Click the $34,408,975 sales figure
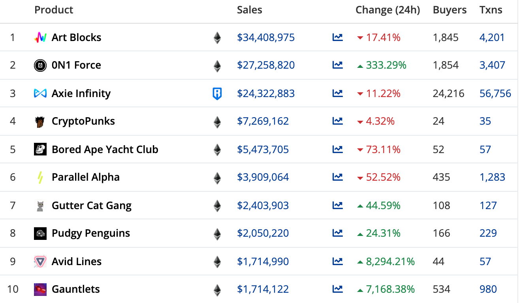This screenshot has height=303, width=519. click(x=266, y=37)
